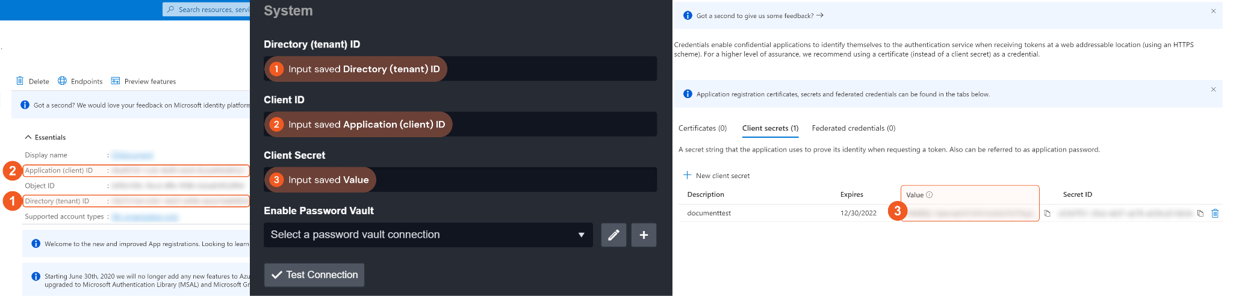Image resolution: width=1233 pixels, height=296 pixels.
Task: Delete the documenttest client secret
Action: point(1215,214)
